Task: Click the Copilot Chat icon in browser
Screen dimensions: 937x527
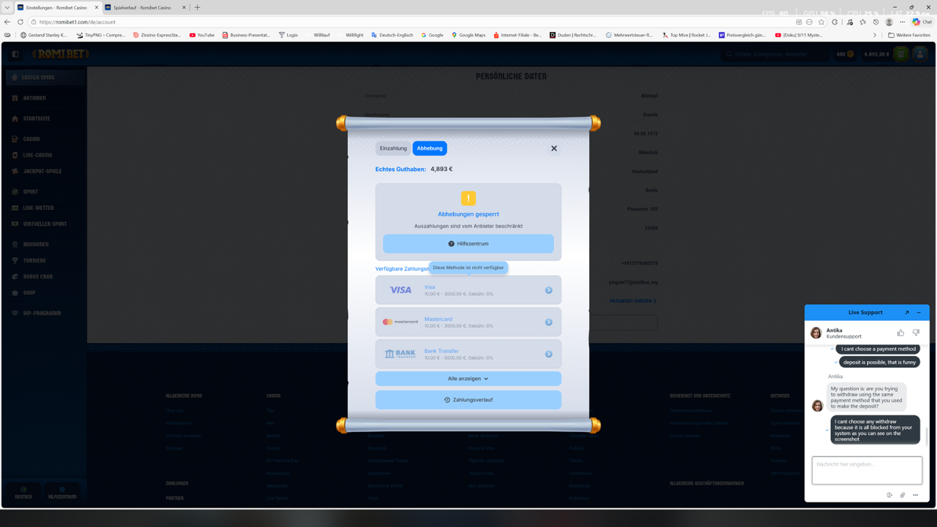Action: (x=921, y=22)
